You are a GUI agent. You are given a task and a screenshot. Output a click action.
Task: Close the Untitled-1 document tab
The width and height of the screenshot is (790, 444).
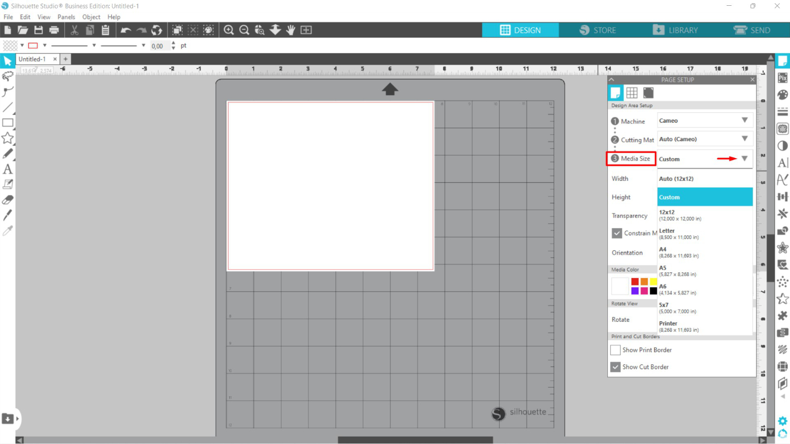(x=55, y=59)
